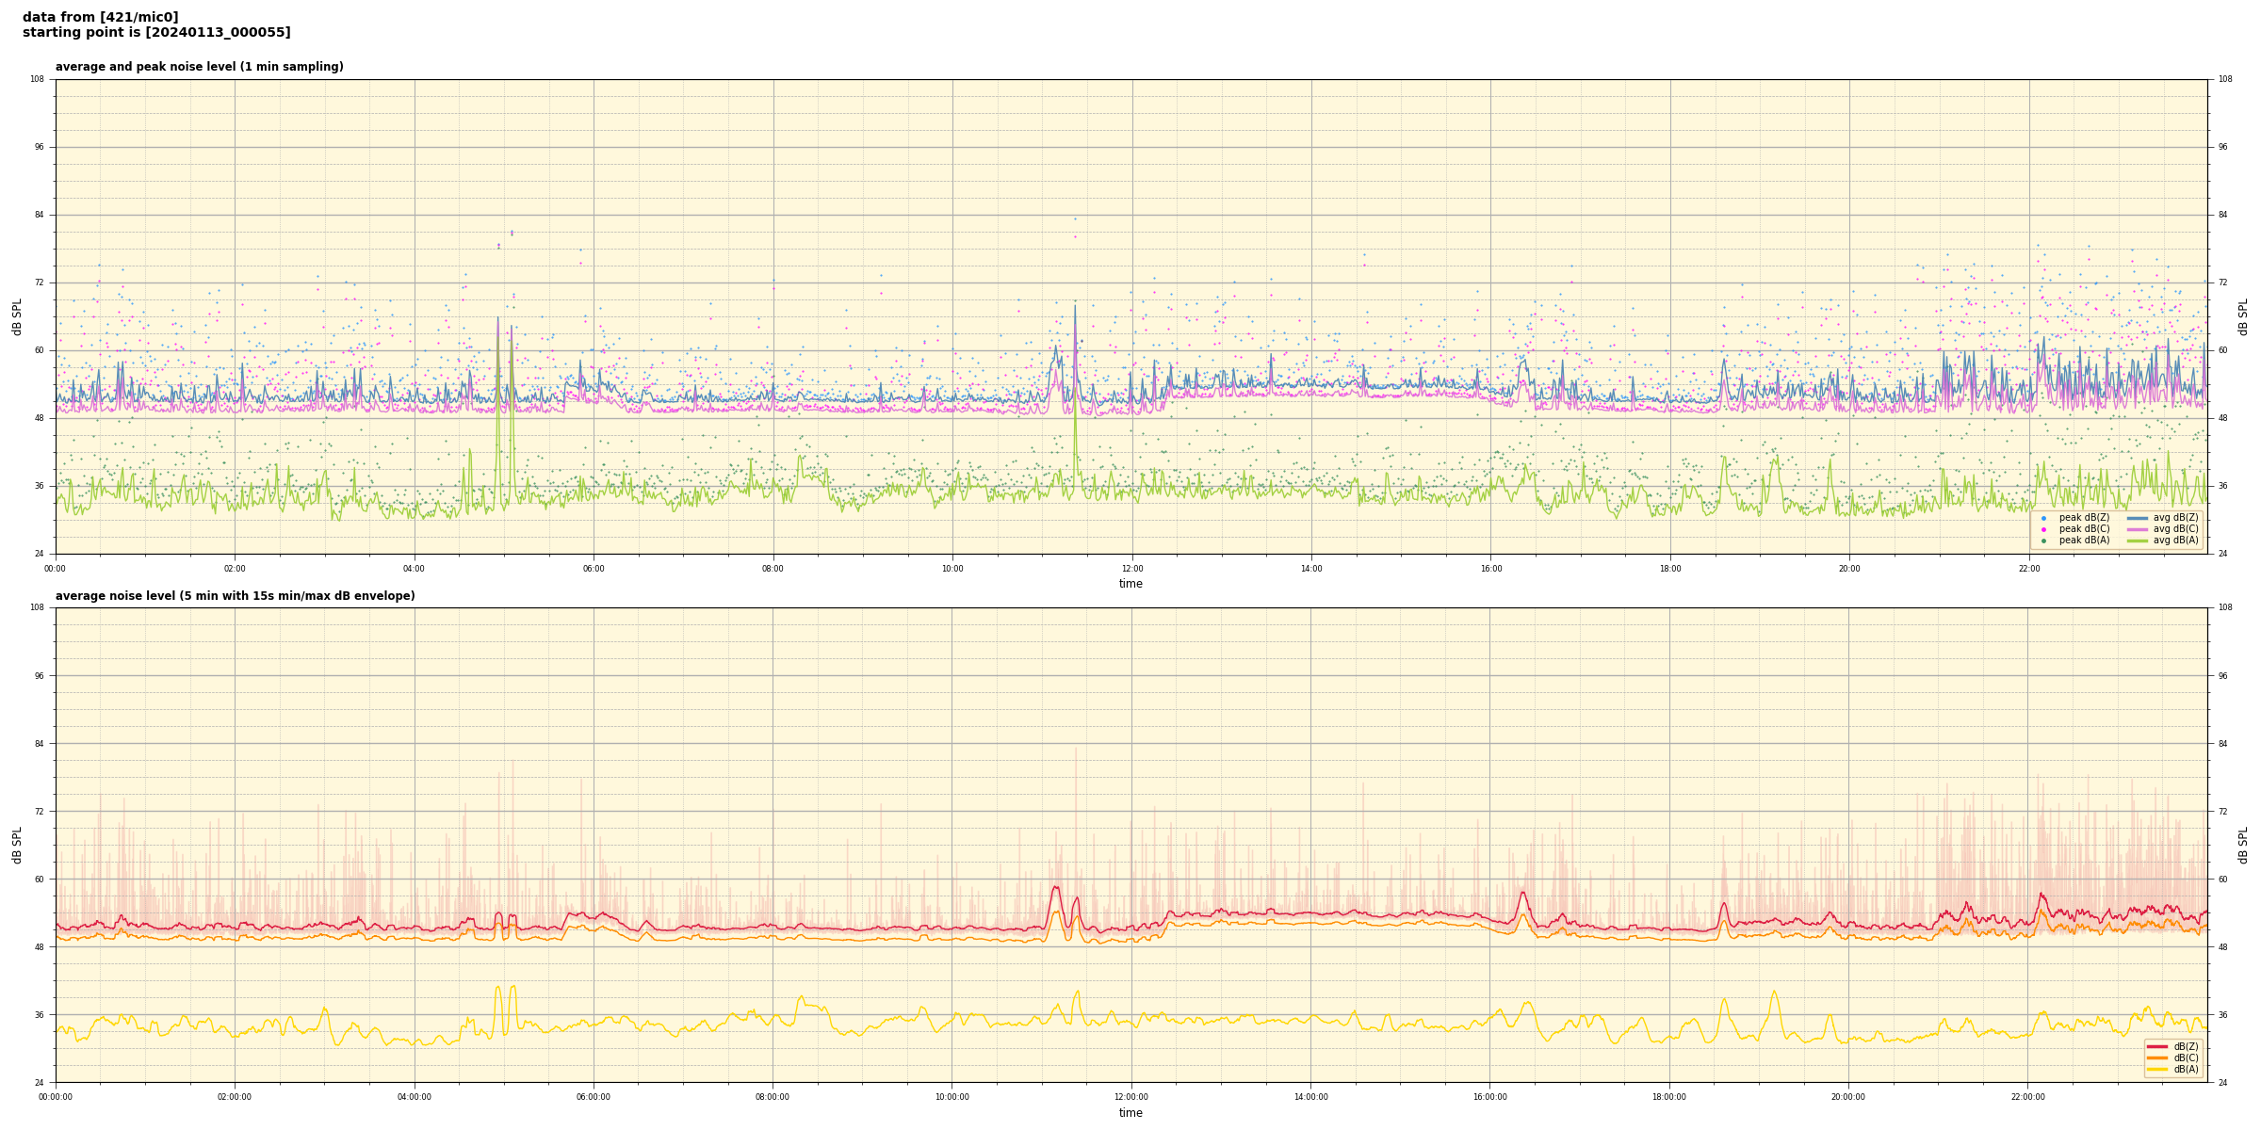
Task: Click the green peak dB(A) legend dot
Action: click(x=2043, y=541)
